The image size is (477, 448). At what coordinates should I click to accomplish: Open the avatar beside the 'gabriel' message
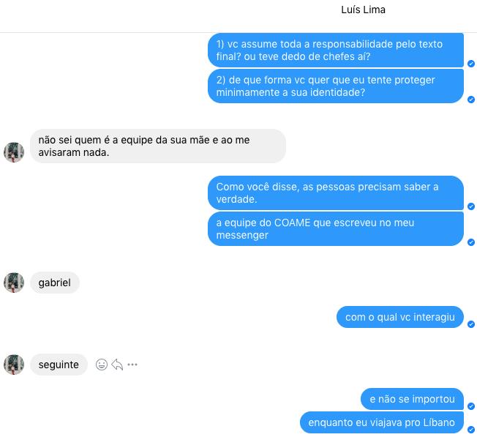pyautogui.click(x=14, y=283)
